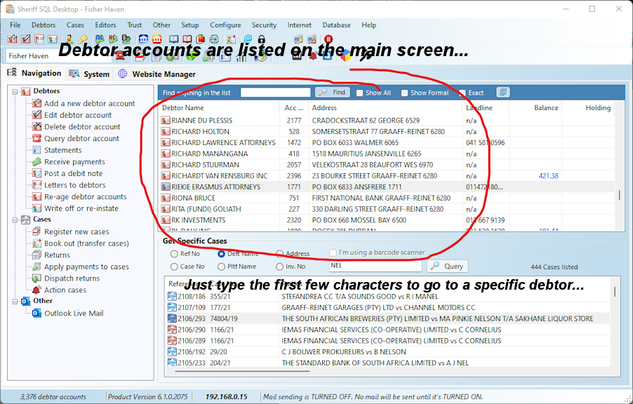Click the red round pause toolbar icon
Screen dimensions: 633x404
[x=328, y=39]
